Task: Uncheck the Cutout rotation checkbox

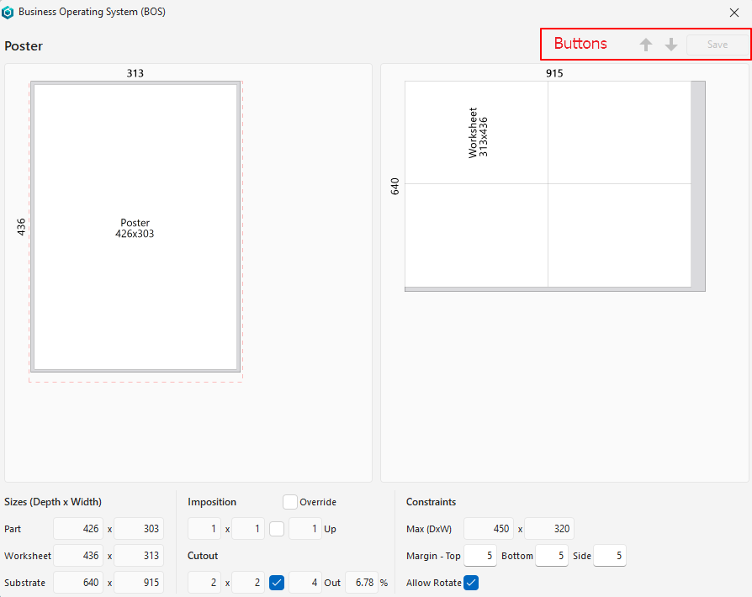Action: point(277,583)
